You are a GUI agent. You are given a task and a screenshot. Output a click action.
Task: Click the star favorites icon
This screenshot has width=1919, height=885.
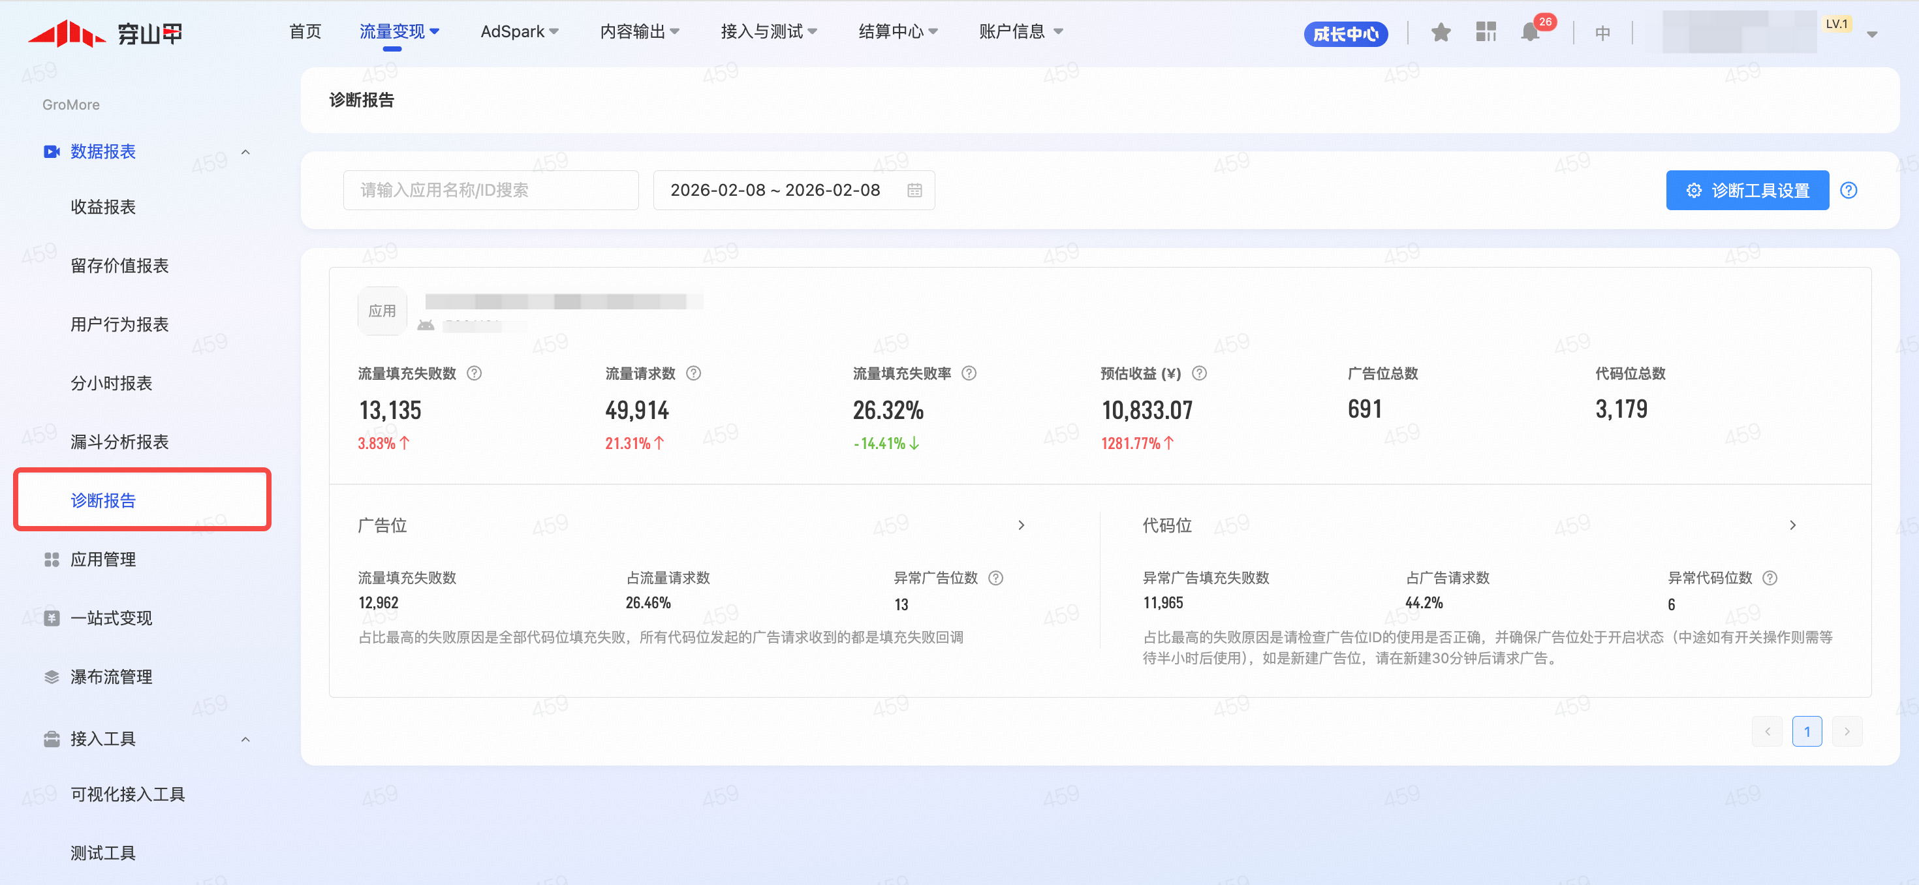click(x=1441, y=32)
